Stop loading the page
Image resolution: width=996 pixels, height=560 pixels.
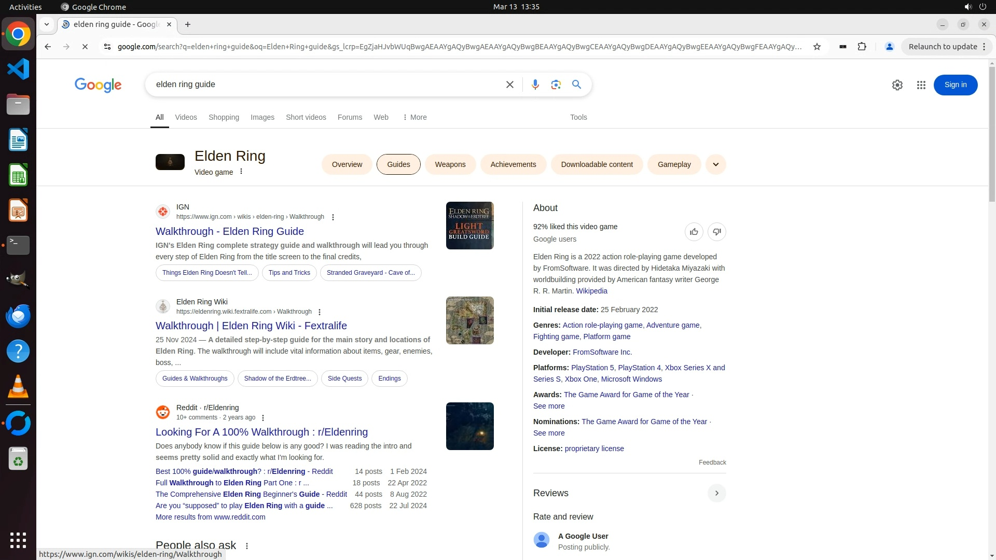(x=85, y=47)
